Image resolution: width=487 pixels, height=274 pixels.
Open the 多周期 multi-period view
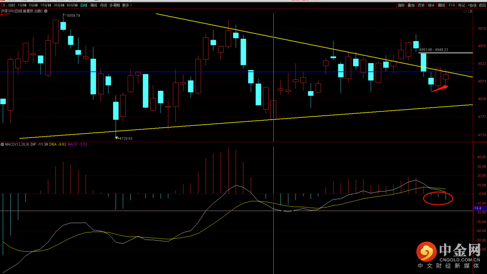115,5
